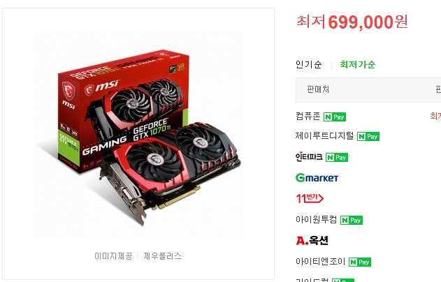Open the 아이티엔조이 seller link

pos(320,262)
